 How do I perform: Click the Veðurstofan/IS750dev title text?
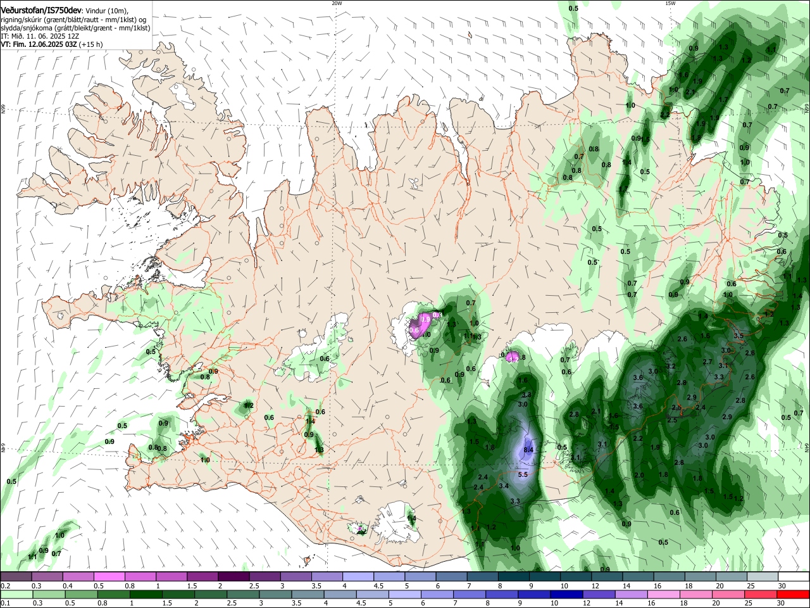pos(41,11)
